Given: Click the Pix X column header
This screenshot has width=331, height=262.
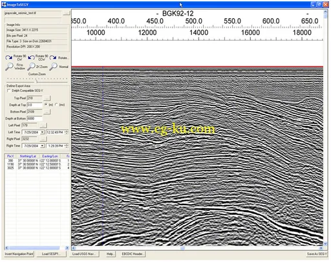Looking at the screenshot, I should (x=10, y=156).
